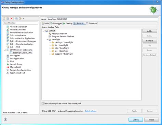
Task: Click the Remove button
Action: pyautogui.click(x=150, y=41)
